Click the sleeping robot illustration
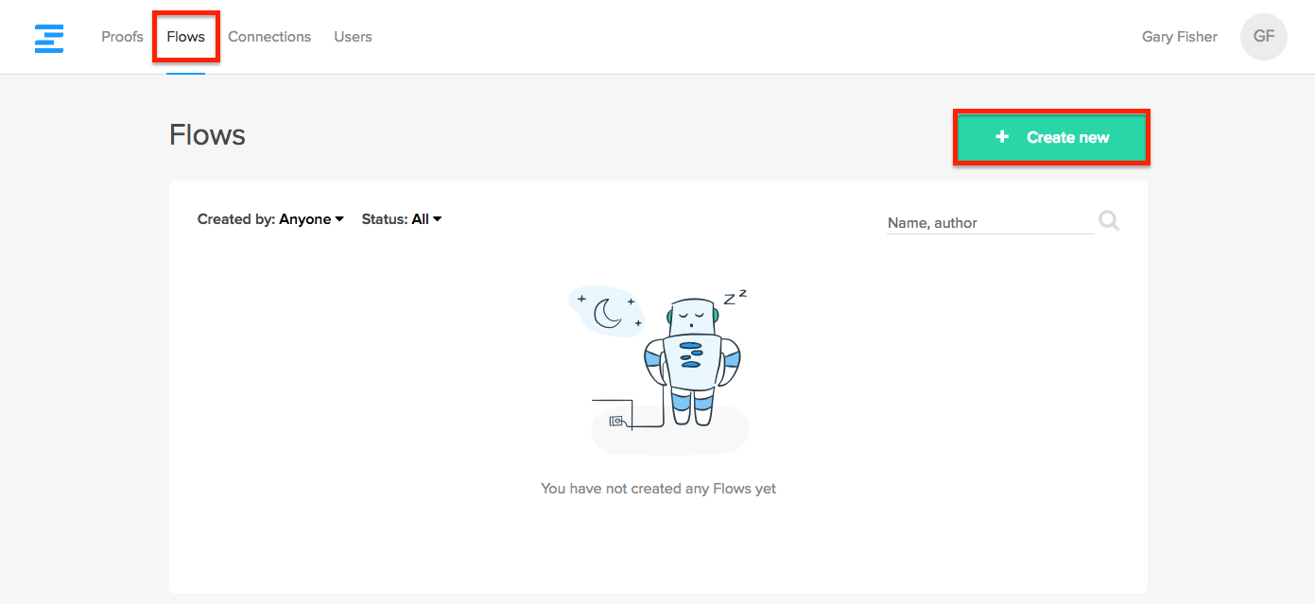 [x=691, y=359]
